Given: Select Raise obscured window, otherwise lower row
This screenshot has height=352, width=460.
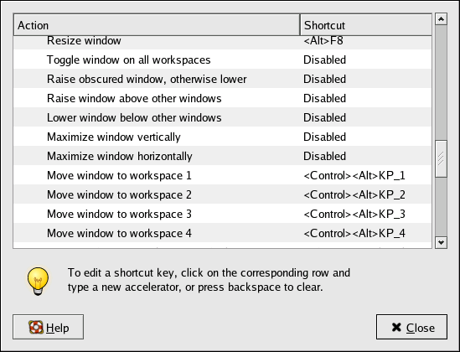Looking at the screenshot, I should coord(222,79).
